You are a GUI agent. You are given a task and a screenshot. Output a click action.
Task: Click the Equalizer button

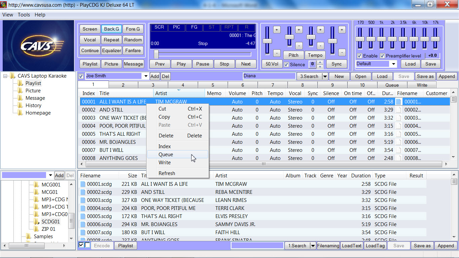click(112, 50)
